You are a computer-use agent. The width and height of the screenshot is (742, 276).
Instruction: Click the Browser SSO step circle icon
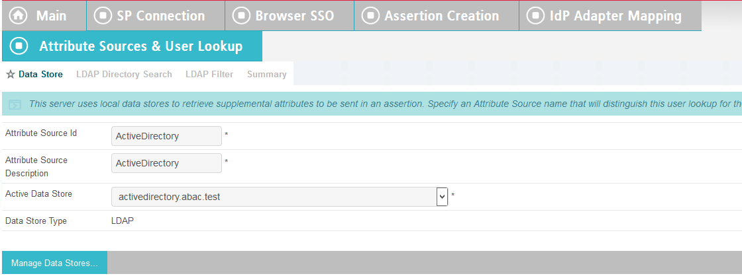coord(241,16)
